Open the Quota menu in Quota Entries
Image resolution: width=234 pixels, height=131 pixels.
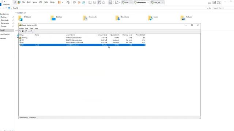pos(22,28)
